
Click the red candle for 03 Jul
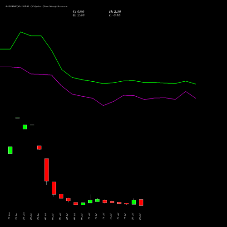(x=54, y=188)
